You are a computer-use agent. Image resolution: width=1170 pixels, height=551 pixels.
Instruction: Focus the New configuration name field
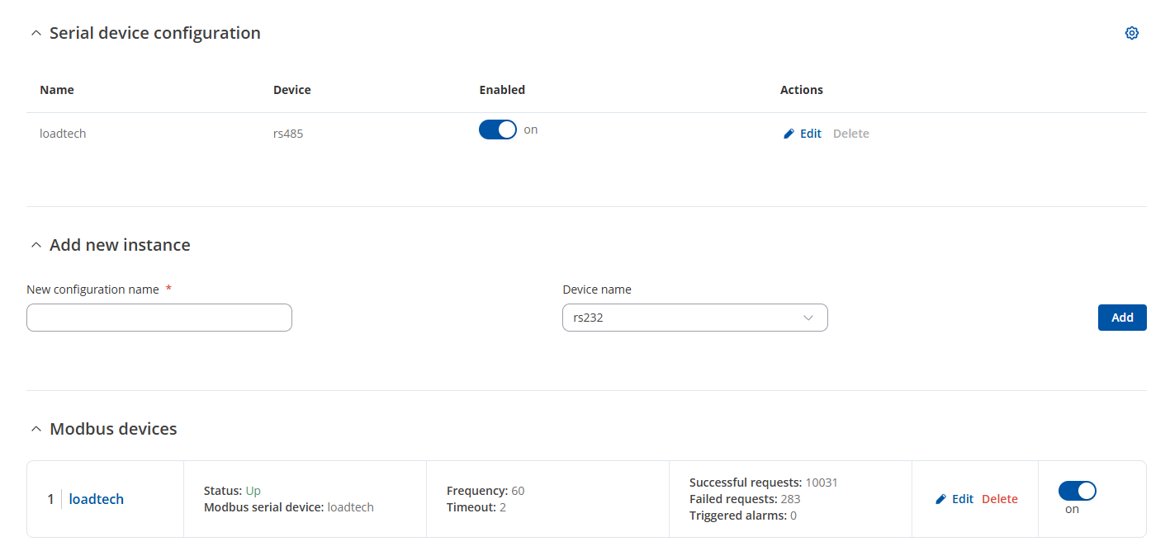point(159,318)
